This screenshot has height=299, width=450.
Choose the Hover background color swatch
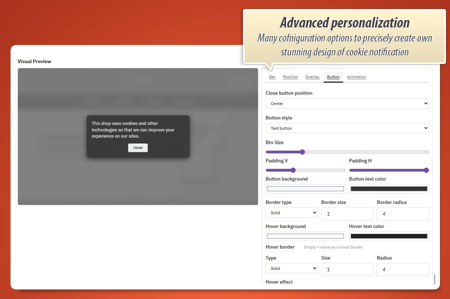pyautogui.click(x=305, y=236)
